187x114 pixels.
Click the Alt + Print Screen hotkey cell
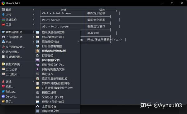coord(63,27)
